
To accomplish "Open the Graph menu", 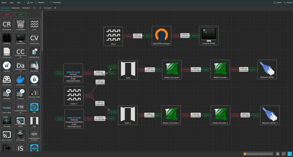I will click(x=4, y=3).
